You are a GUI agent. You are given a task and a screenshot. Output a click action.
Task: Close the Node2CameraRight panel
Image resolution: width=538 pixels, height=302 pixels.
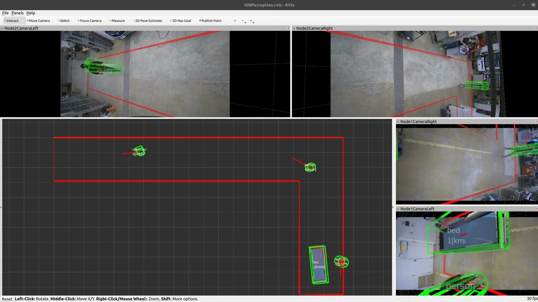point(536,28)
